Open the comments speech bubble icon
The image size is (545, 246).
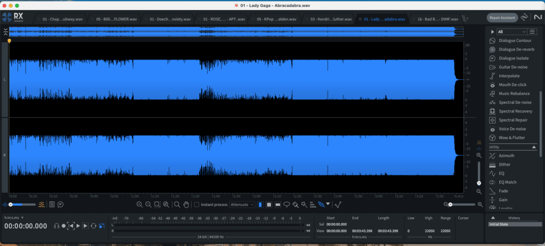click(x=61, y=204)
